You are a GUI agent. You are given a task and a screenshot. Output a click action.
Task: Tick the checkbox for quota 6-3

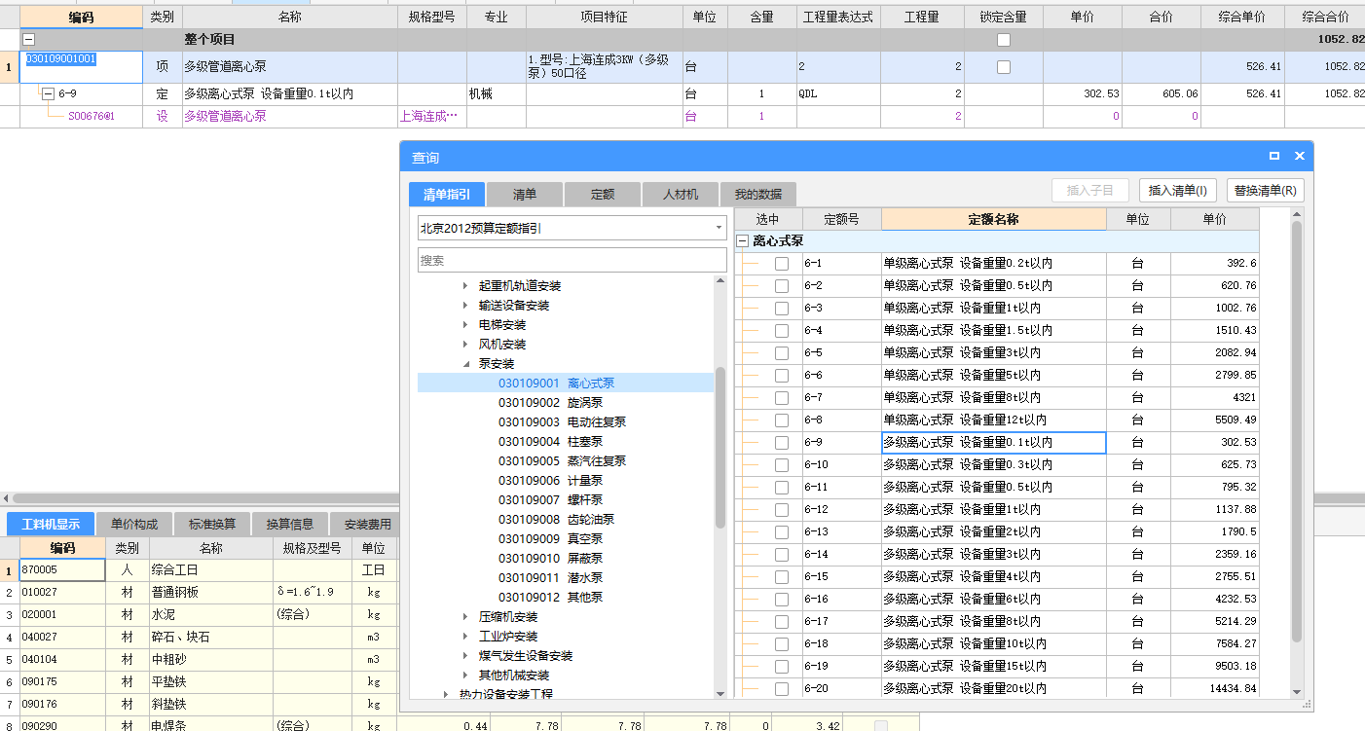pyautogui.click(x=781, y=309)
